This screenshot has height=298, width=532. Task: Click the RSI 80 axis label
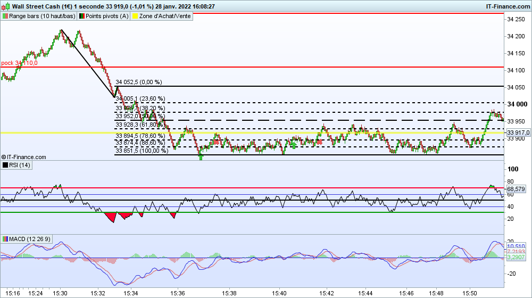coord(510,181)
